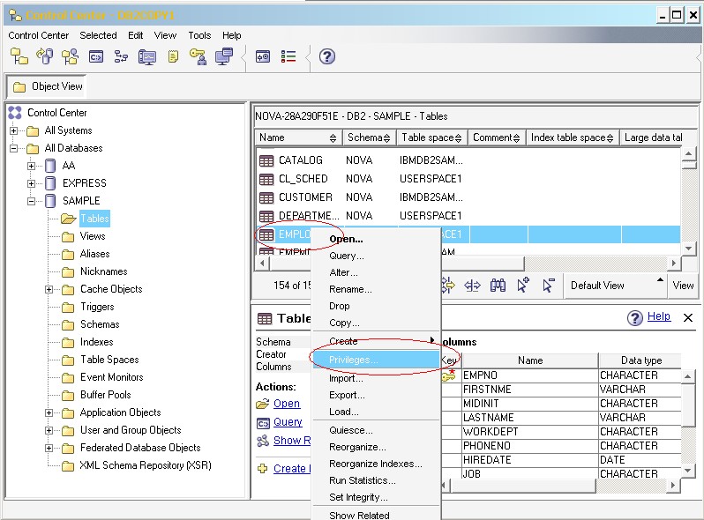Viewport: 704px width, 520px height.
Task: Open the Default View dropdown
Action: [615, 286]
